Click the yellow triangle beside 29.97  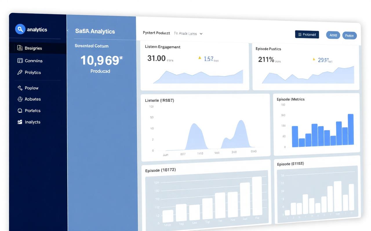point(314,59)
